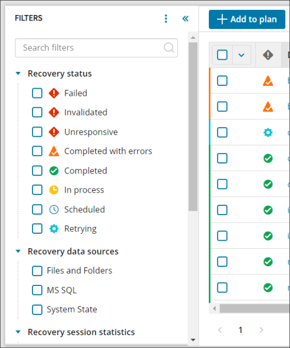The image size is (290, 348).
Task: Click the Scheduled clock icon
Action: 54,209
